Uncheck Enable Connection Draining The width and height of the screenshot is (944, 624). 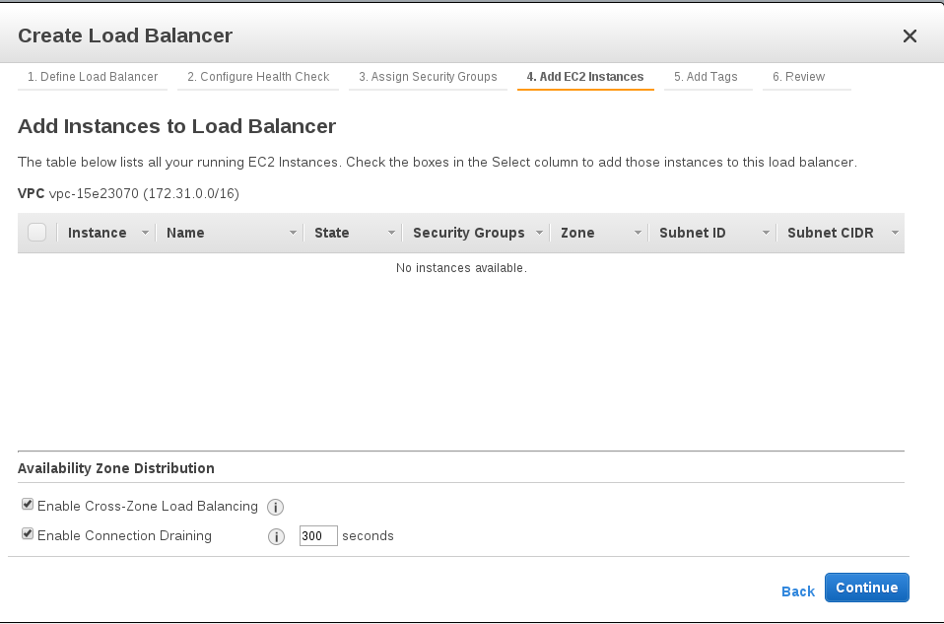(x=28, y=534)
